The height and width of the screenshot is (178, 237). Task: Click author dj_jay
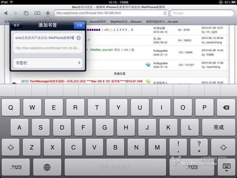click(157, 38)
